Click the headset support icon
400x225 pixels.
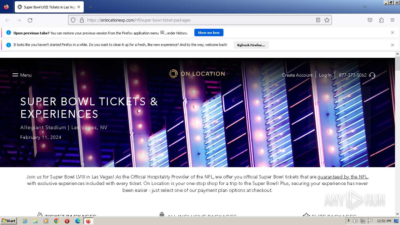coord(372,75)
